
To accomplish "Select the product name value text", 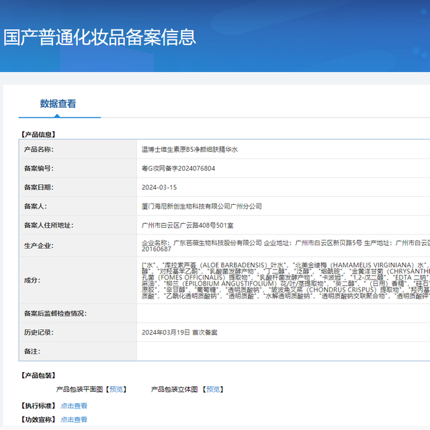I will click(x=189, y=149).
